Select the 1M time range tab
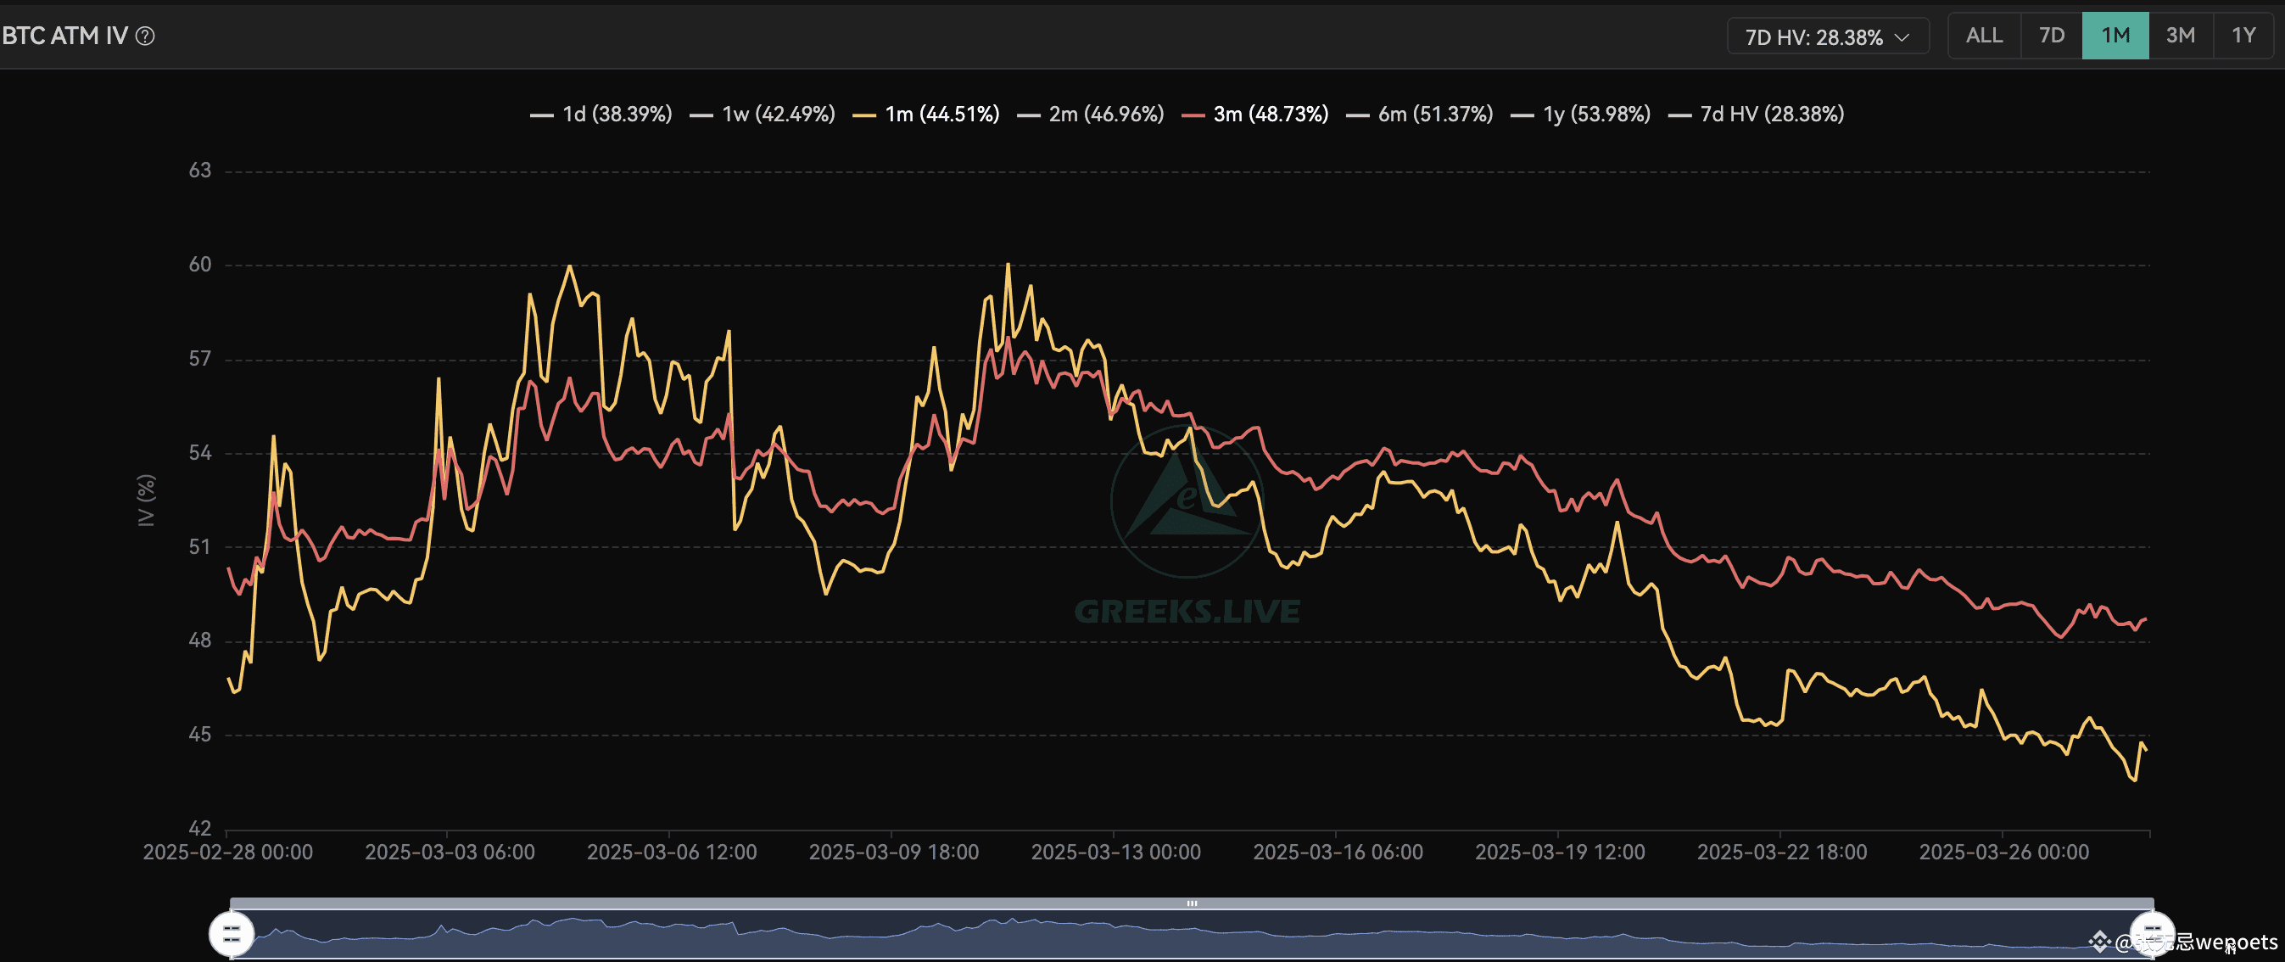Viewport: 2285px width, 962px height. (x=2115, y=36)
